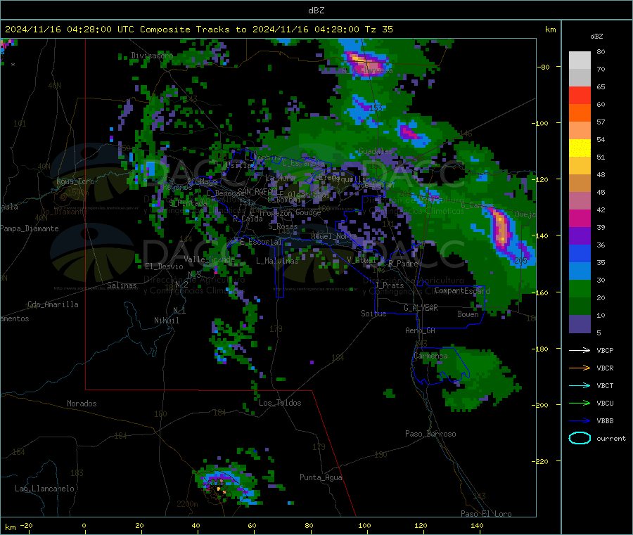Click the magenta 39 dBZ color swatch
The width and height of the screenshot is (633, 535).
point(580,218)
